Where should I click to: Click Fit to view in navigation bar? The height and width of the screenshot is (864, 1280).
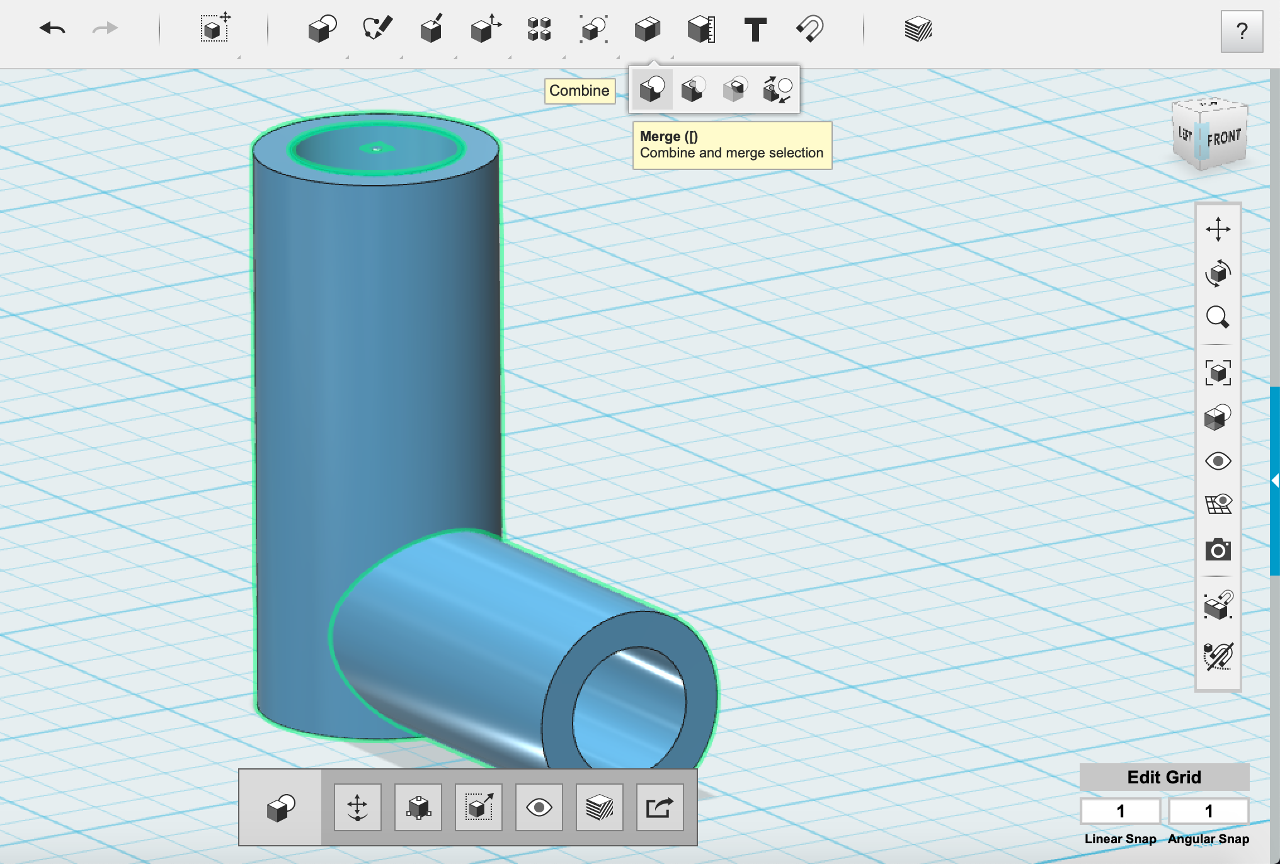(1218, 373)
